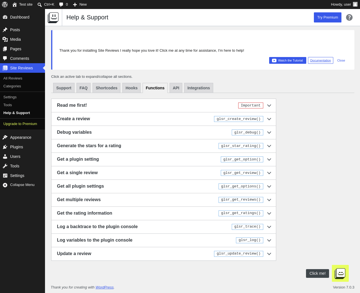Click the Plugins plug icon
The width and height of the screenshot is (360, 293).
[x=5, y=147]
